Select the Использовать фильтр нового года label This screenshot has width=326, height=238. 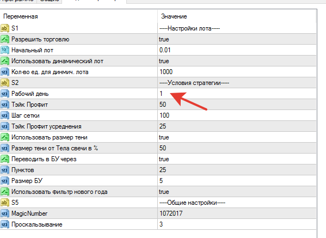click(x=59, y=192)
